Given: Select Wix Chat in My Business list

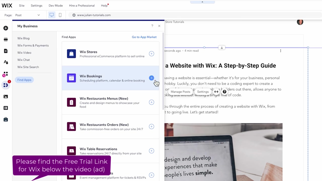Looking at the screenshot, I should coord(23,60).
